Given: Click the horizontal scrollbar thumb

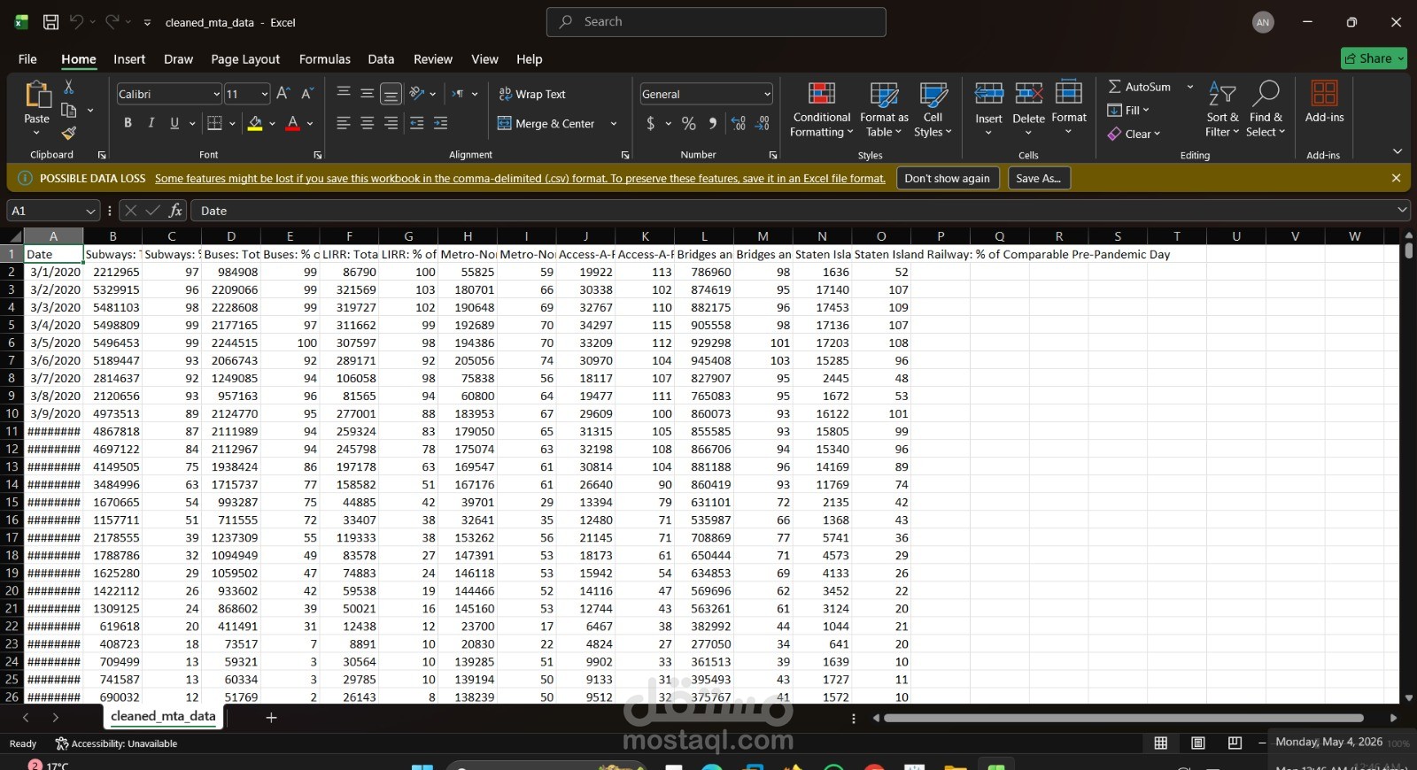Looking at the screenshot, I should pos(1123,718).
